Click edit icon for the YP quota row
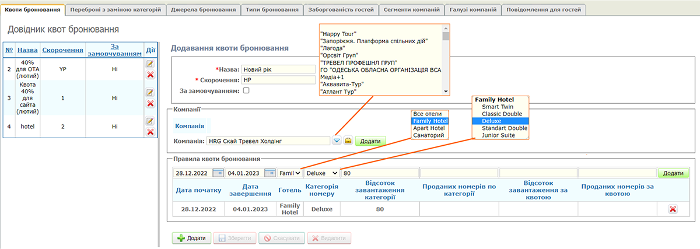 (x=150, y=64)
